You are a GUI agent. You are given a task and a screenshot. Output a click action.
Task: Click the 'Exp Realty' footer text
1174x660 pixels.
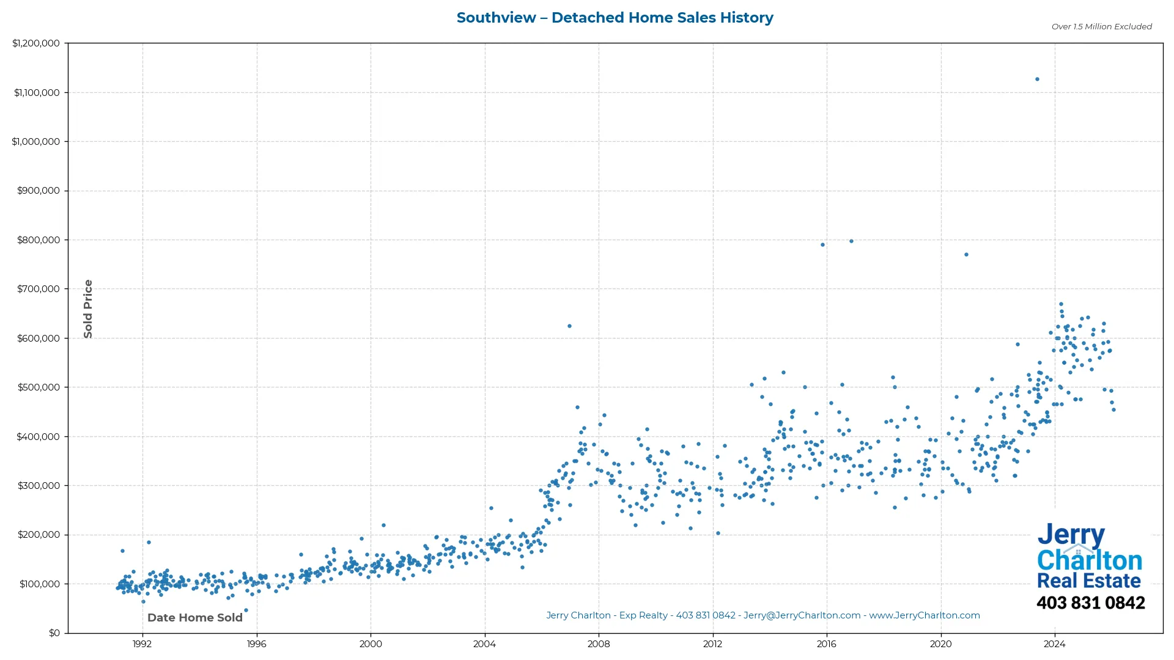(643, 615)
